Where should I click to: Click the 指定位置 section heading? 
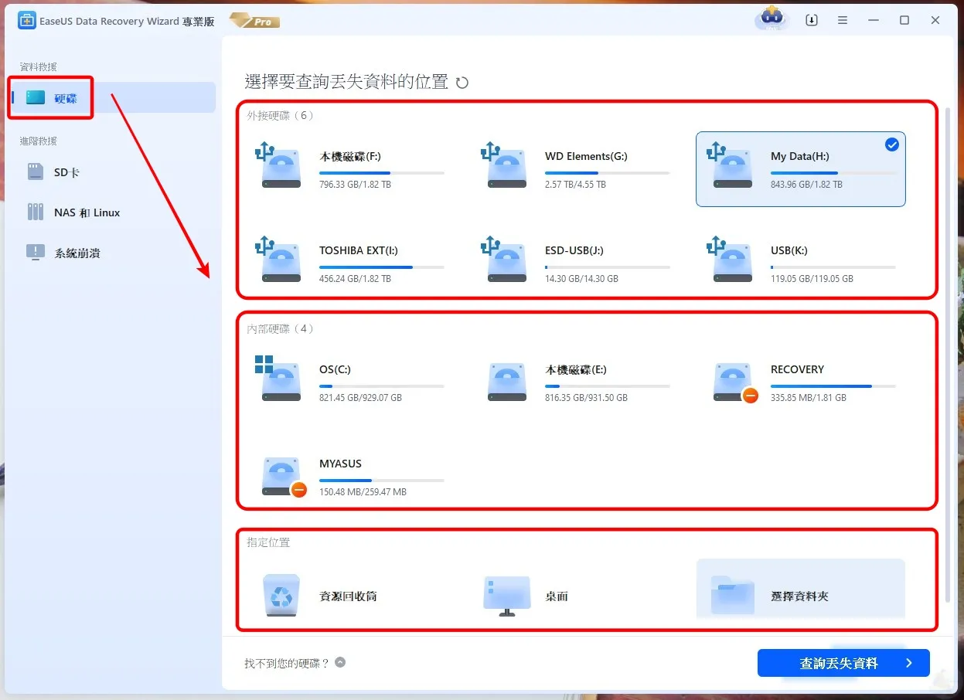click(x=268, y=543)
